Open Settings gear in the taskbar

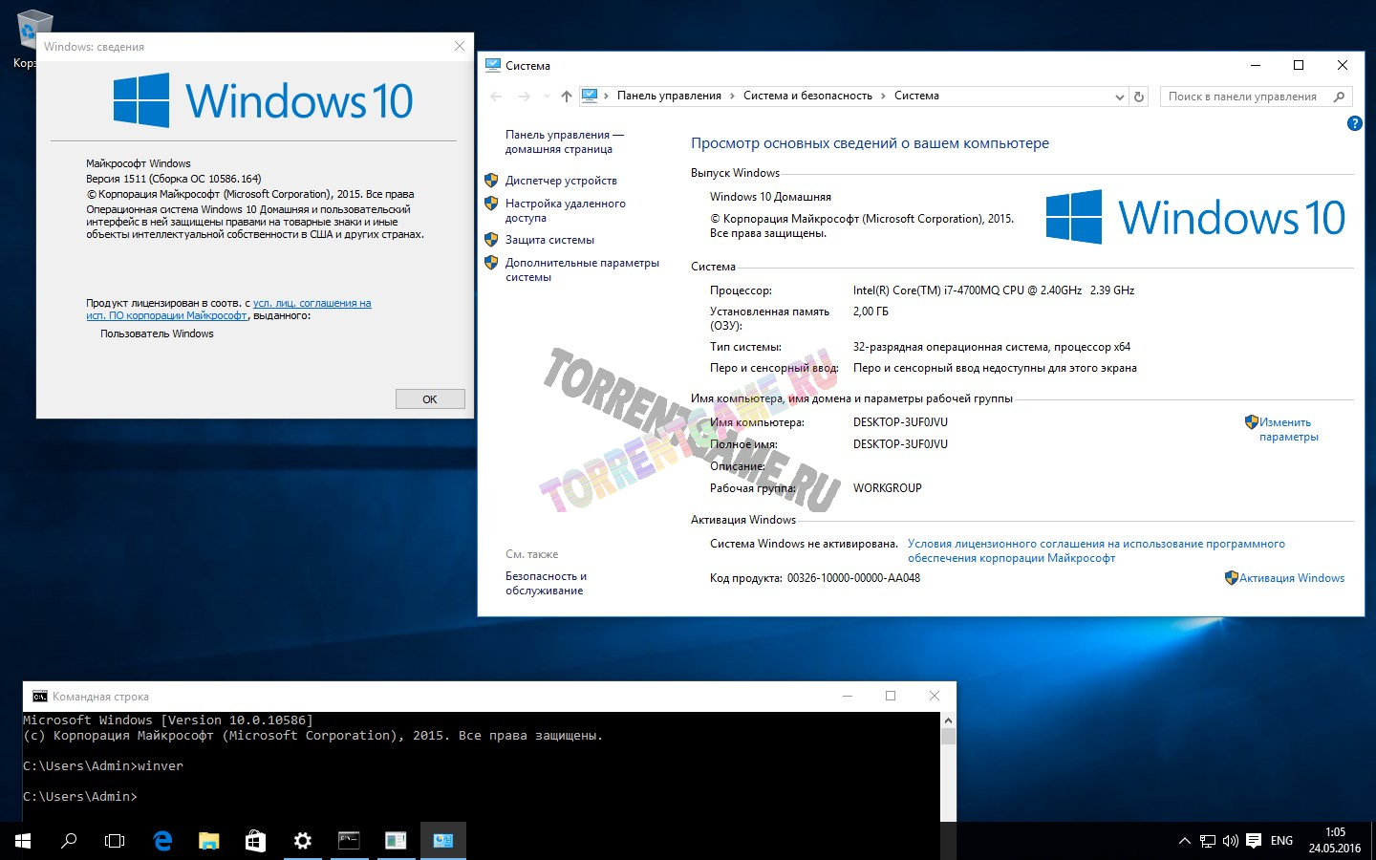pyautogui.click(x=302, y=841)
